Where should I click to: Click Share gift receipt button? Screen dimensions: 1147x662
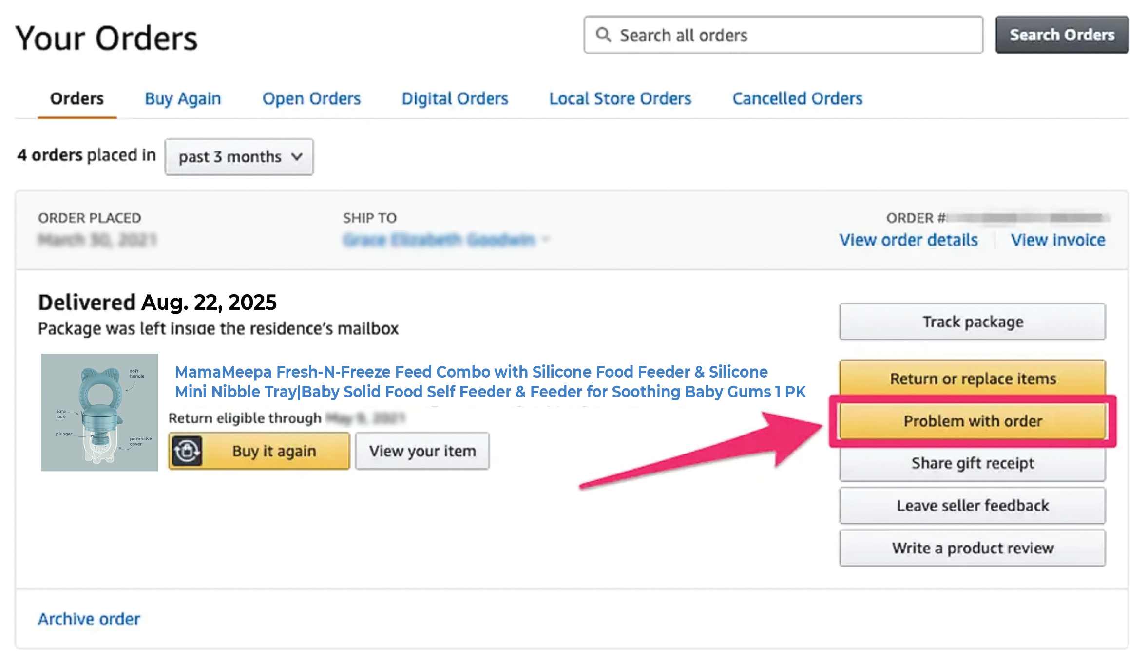(972, 463)
